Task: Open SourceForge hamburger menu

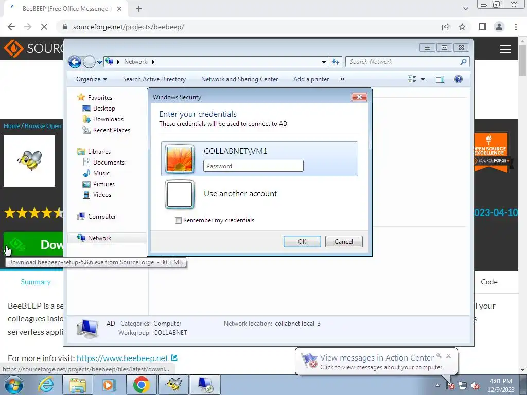Action: click(x=505, y=49)
